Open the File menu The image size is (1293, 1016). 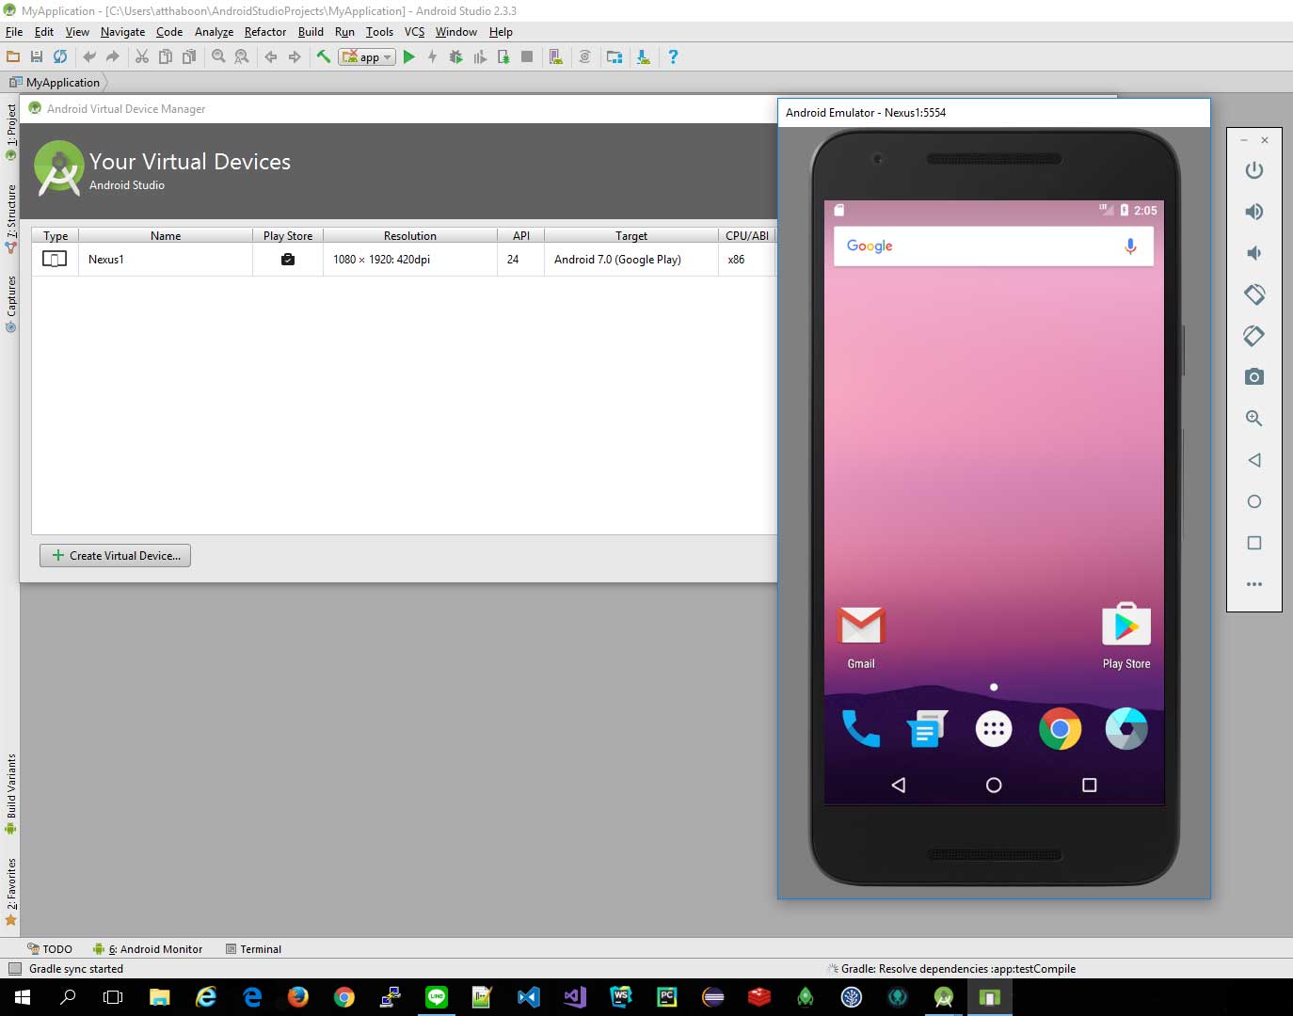pos(14,31)
